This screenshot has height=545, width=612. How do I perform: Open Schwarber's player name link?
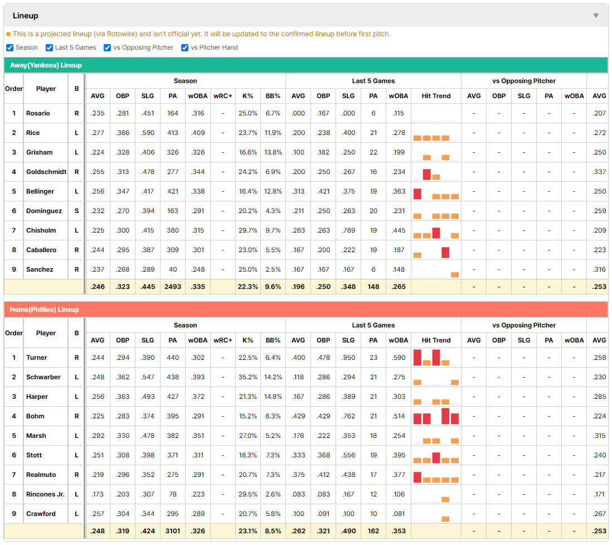click(43, 377)
